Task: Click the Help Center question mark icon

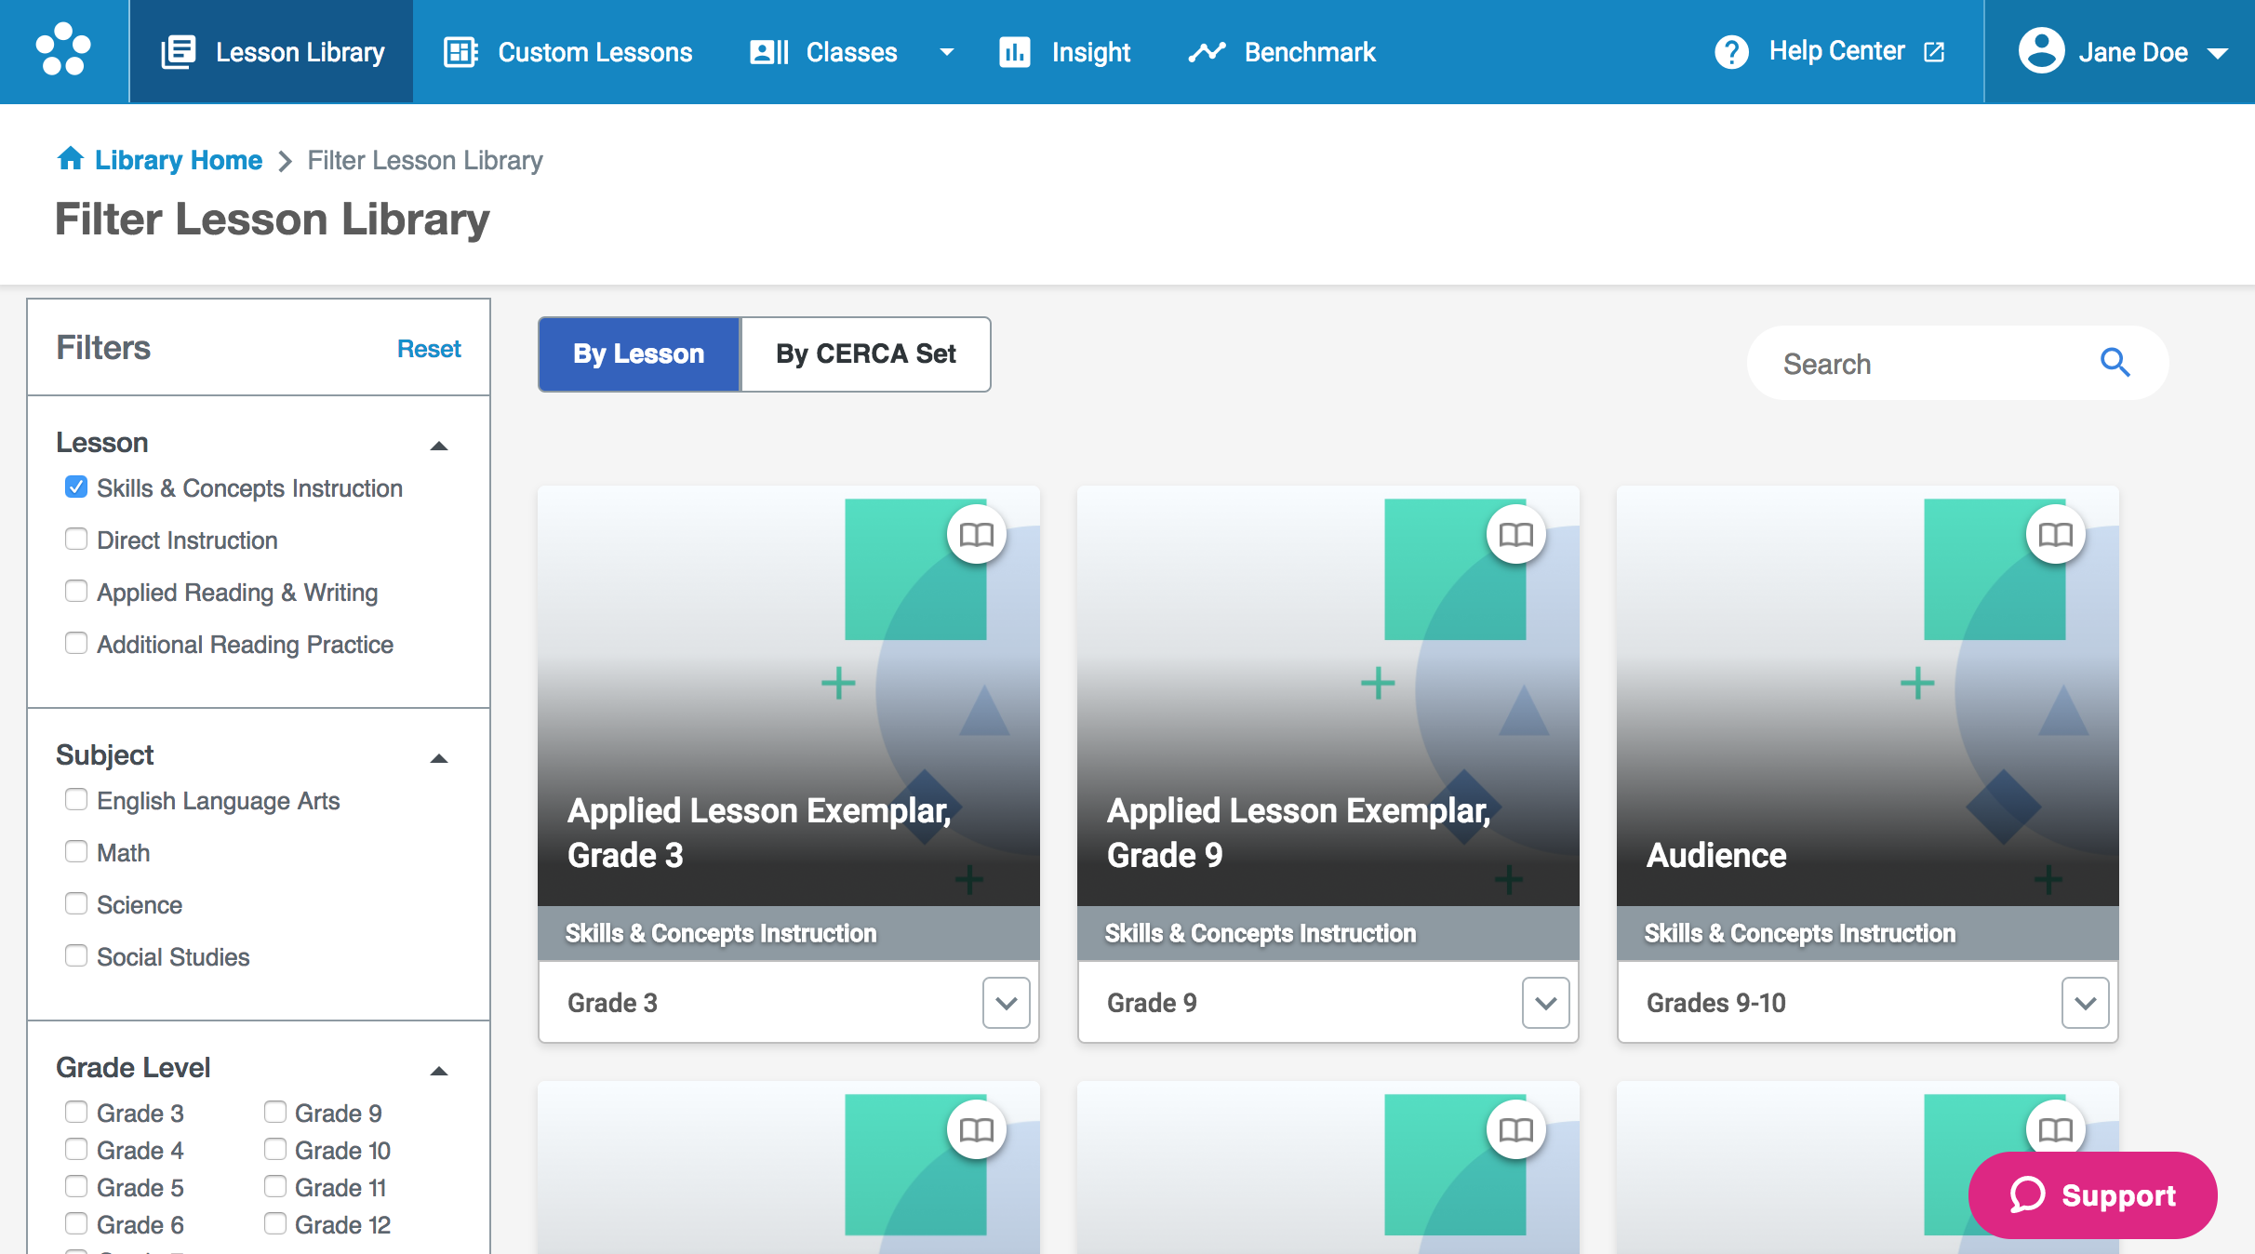Action: pos(1731,52)
